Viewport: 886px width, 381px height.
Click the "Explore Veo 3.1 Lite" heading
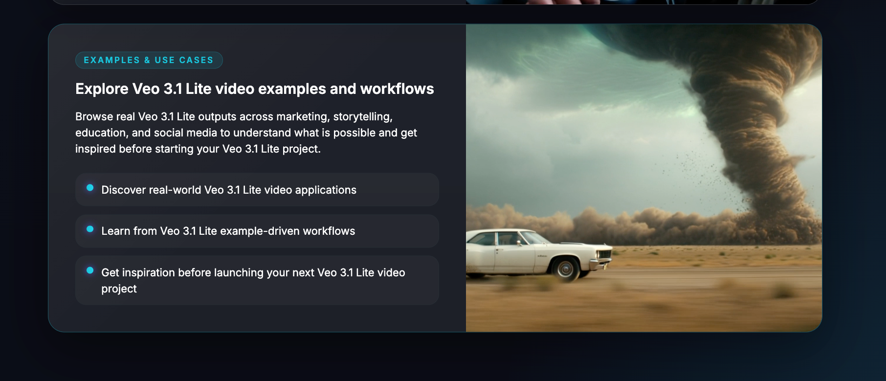[x=254, y=89]
